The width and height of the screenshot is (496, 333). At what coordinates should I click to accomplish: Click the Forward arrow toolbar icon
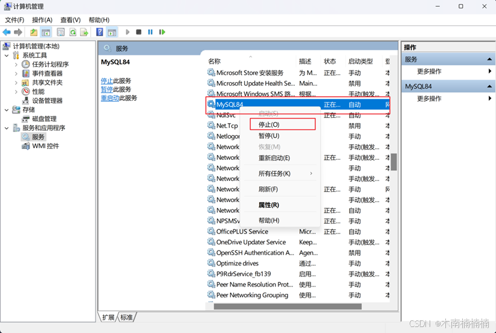click(18, 32)
